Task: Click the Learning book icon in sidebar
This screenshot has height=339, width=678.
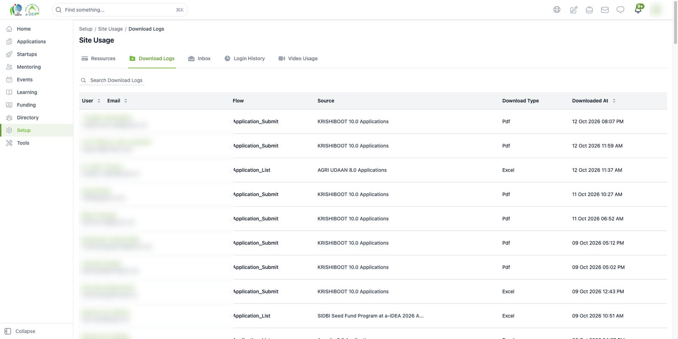Action: click(9, 92)
